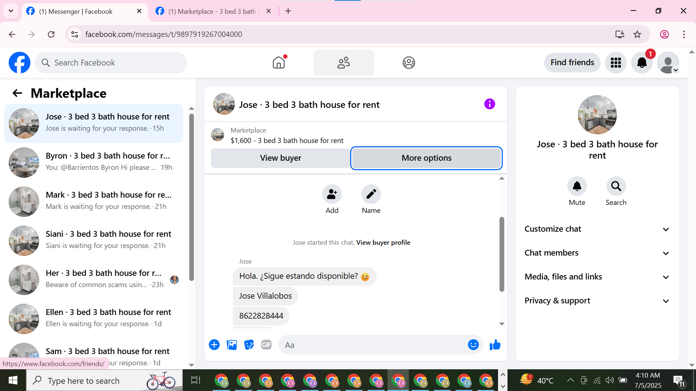Open the Notifications bell

[642, 63]
